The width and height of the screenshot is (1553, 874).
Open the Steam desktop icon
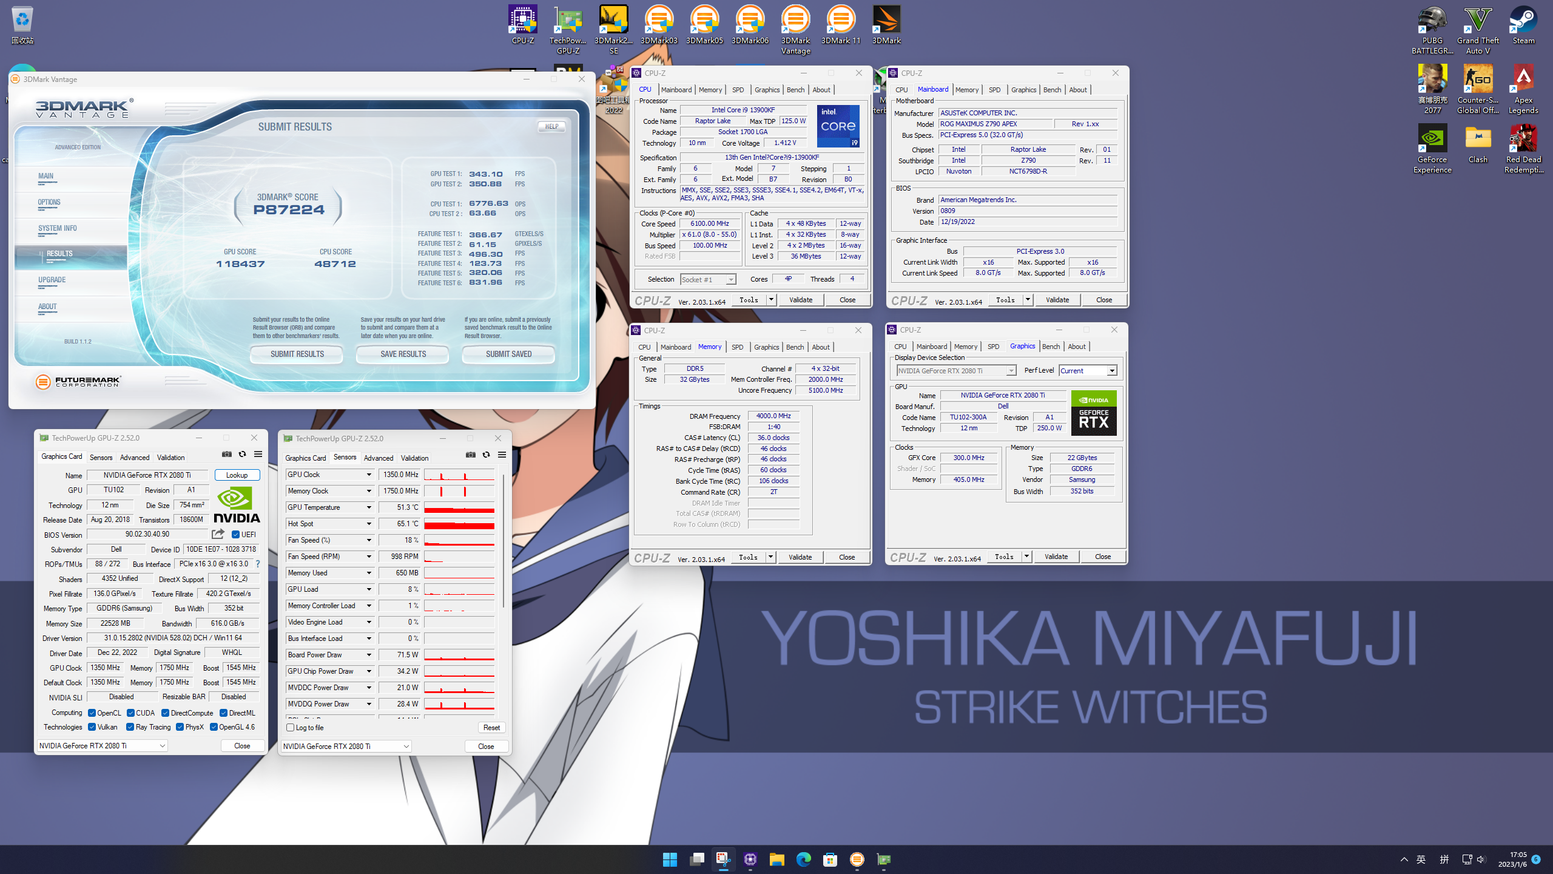1523,25
